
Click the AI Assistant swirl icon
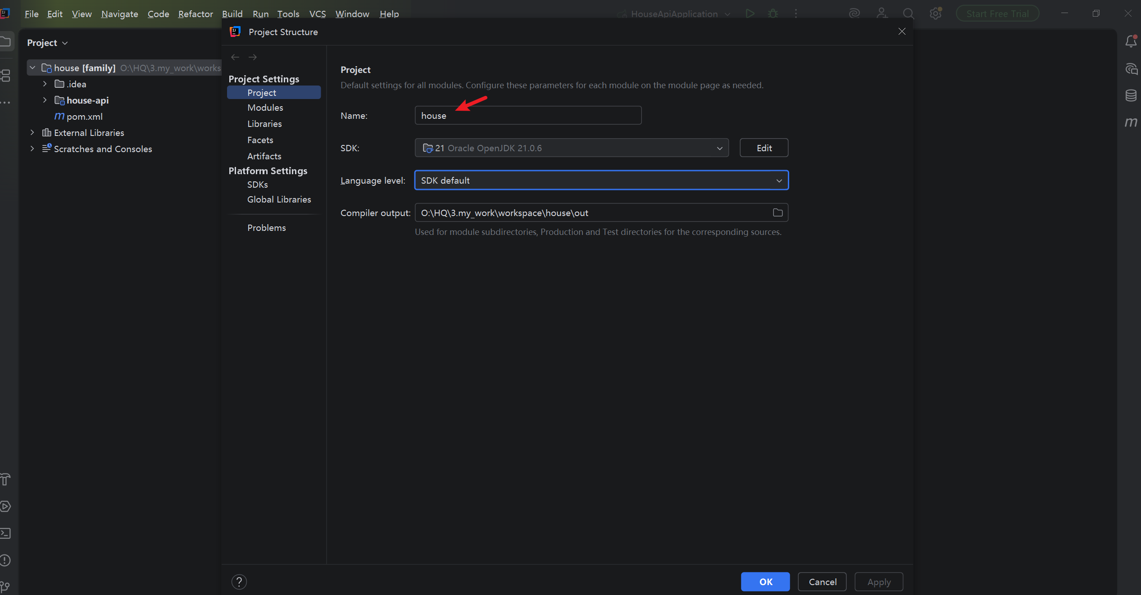(854, 14)
